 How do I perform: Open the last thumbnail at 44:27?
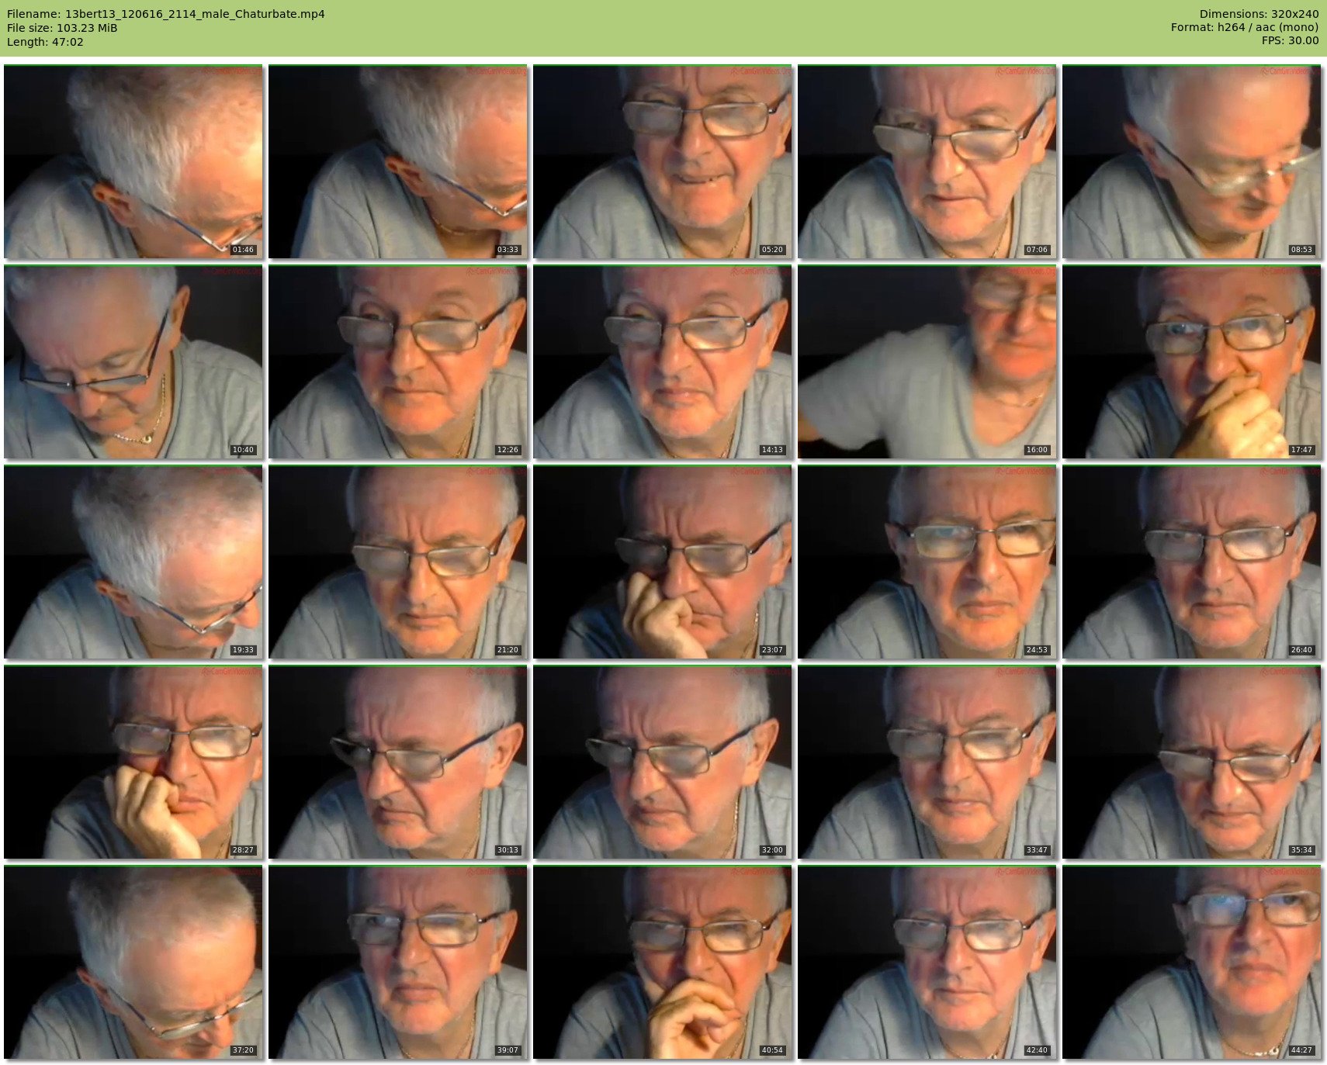(x=1192, y=962)
